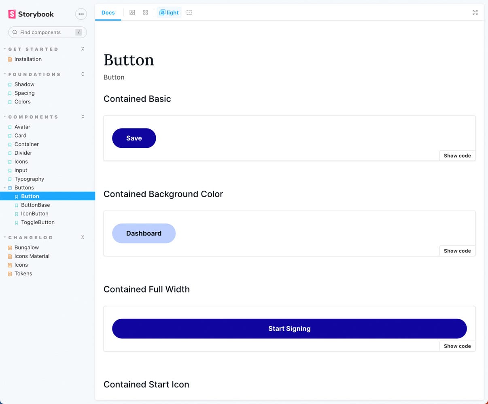Image resolution: width=488 pixels, height=404 pixels.
Task: Expand all items in Foundations section
Action: (x=83, y=74)
